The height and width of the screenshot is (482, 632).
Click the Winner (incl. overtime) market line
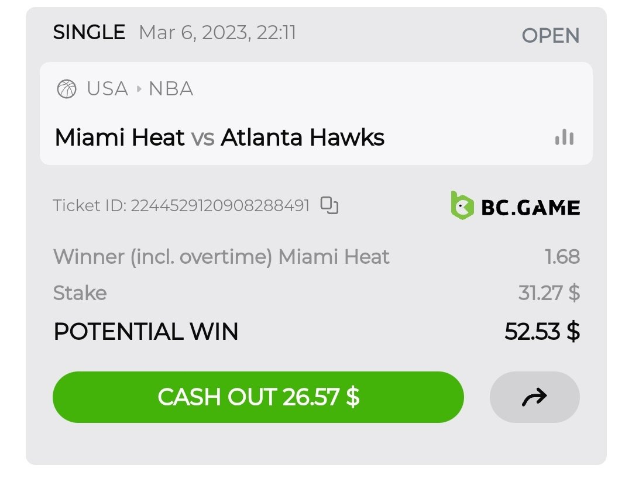(221, 257)
